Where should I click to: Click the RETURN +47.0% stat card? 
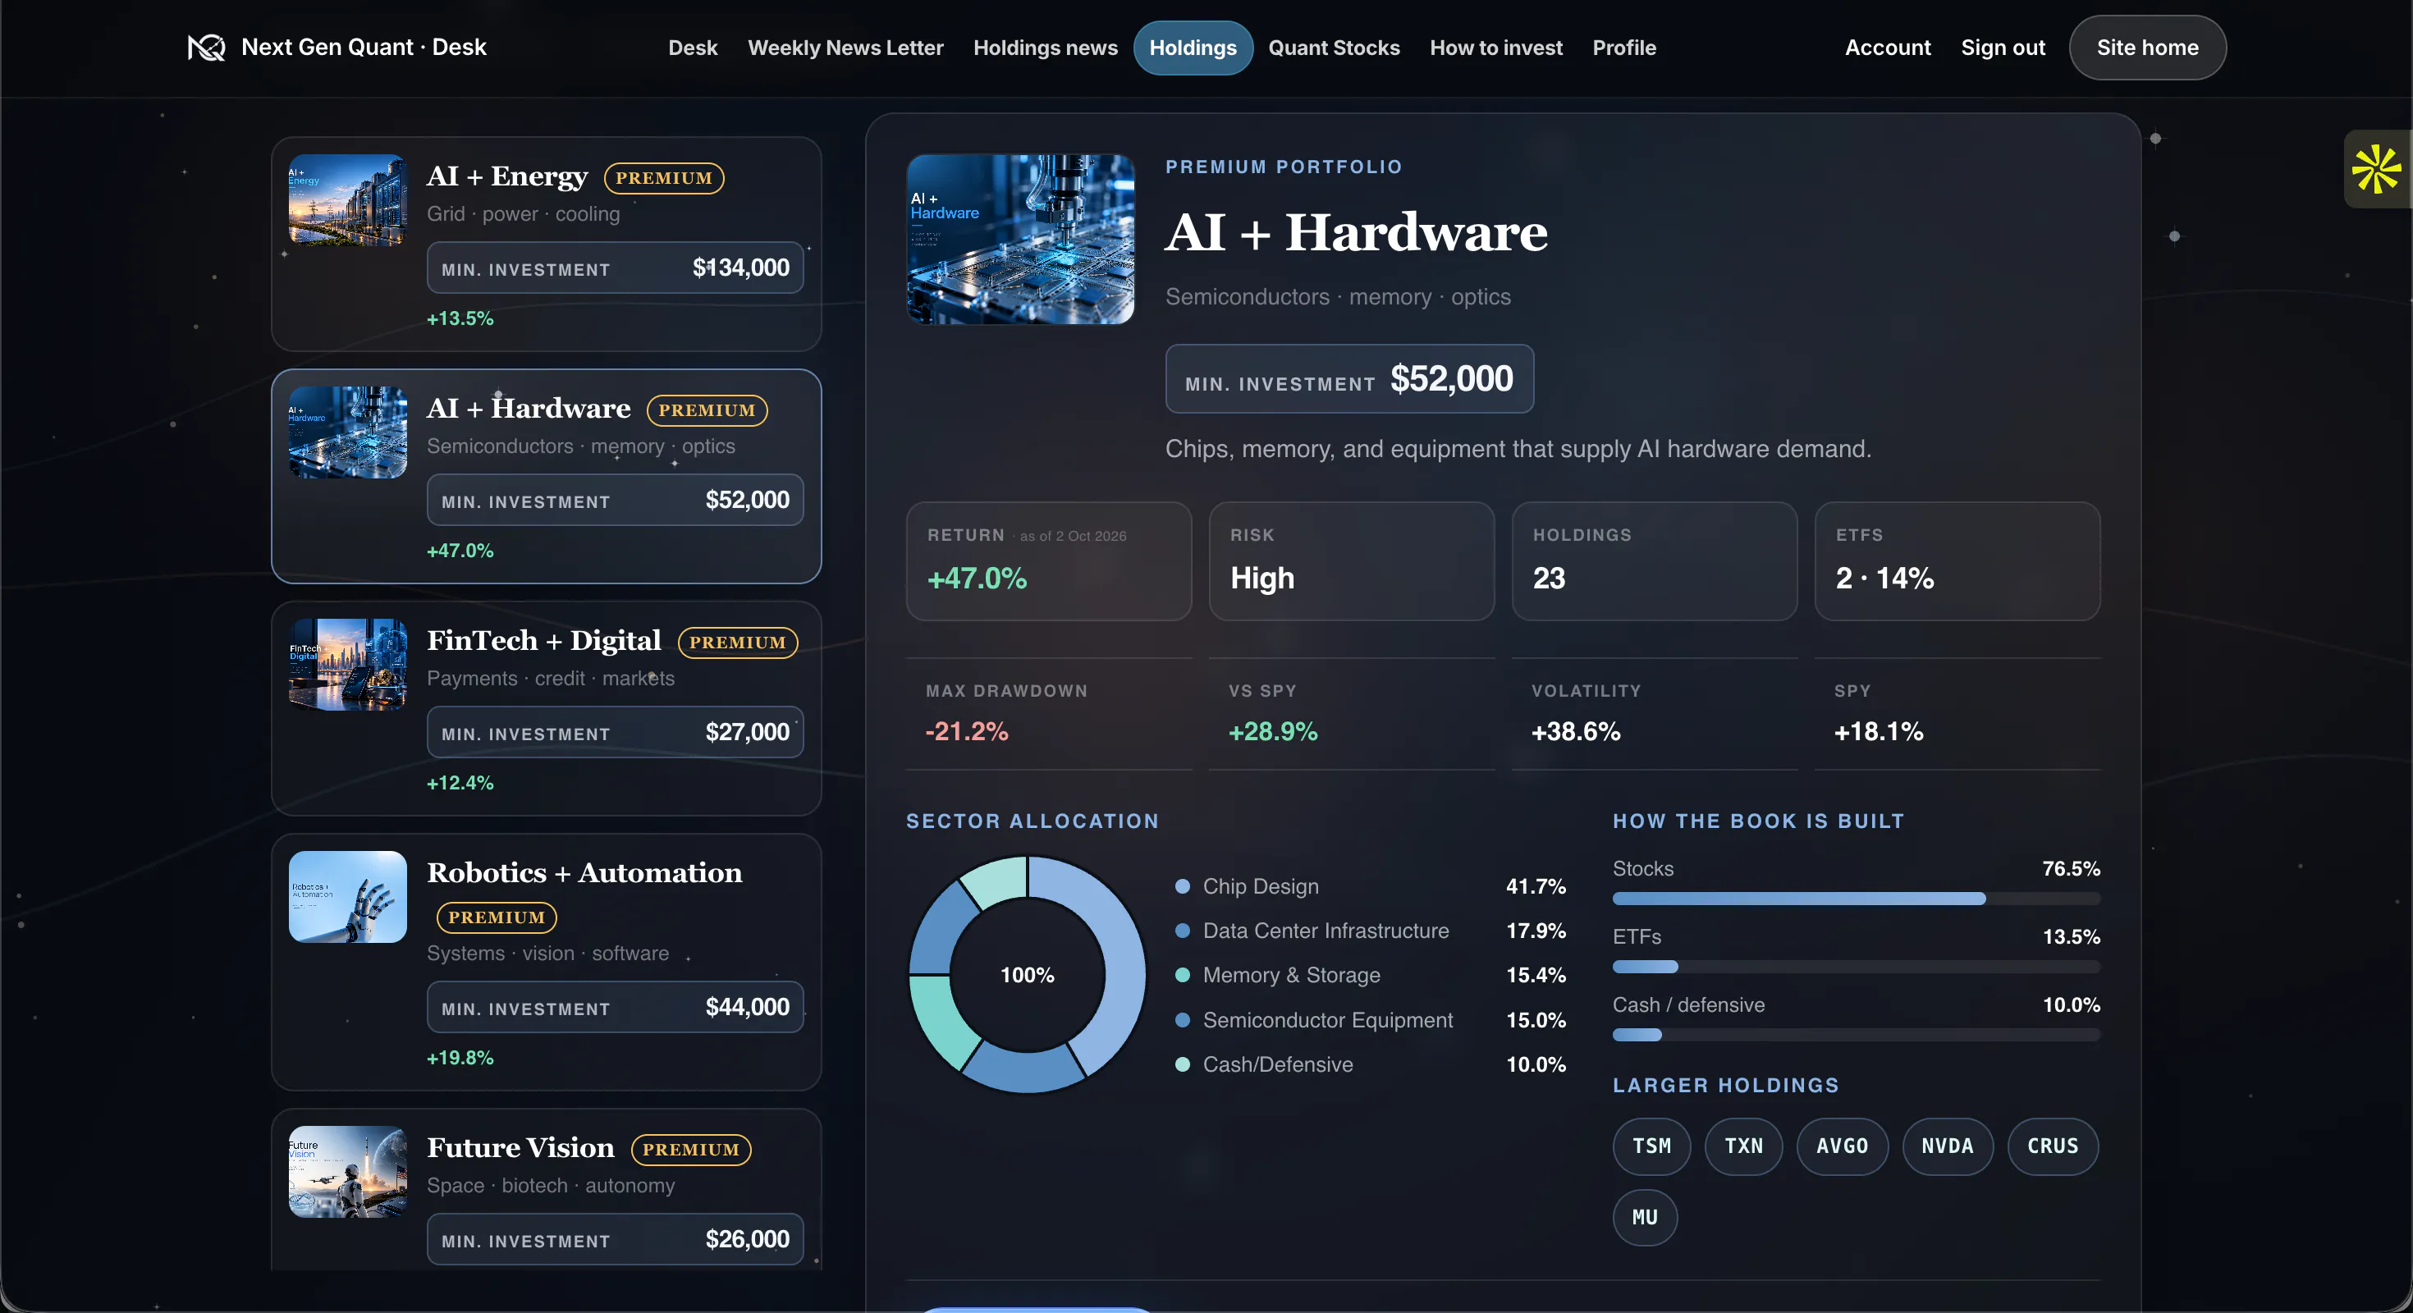pos(1048,561)
